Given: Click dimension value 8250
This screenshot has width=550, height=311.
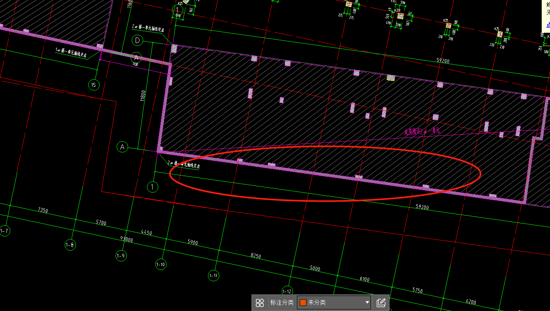Looking at the screenshot, I should [x=256, y=256].
